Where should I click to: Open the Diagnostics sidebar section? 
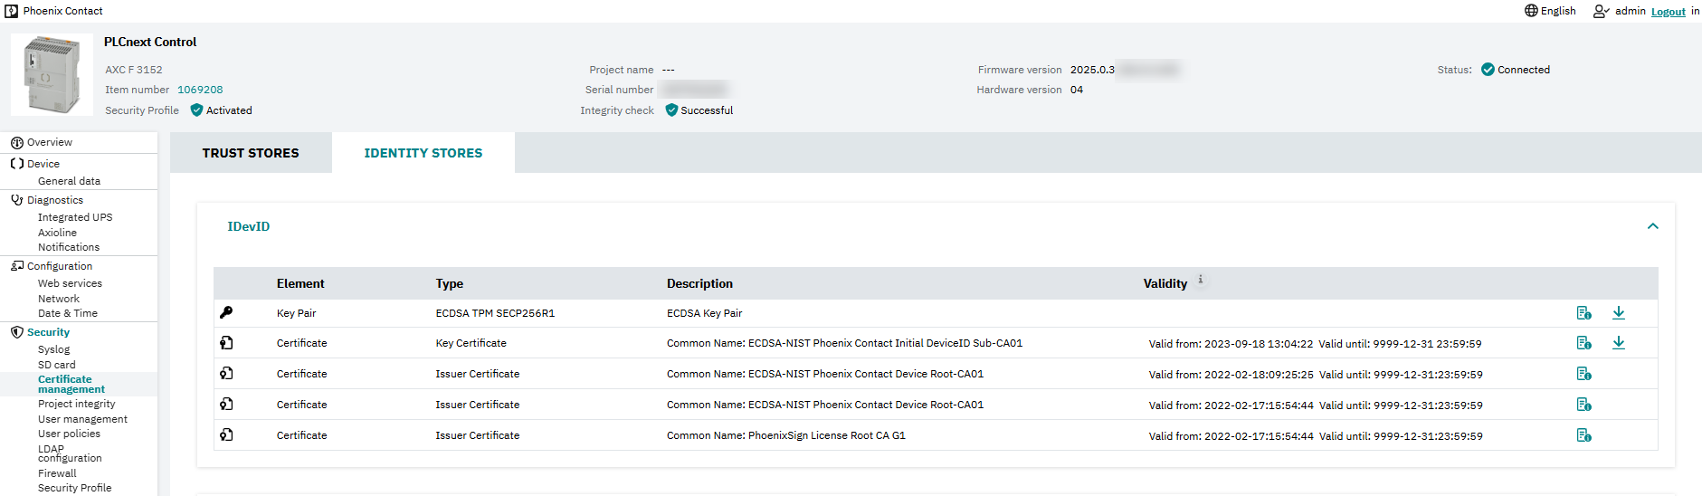55,200
